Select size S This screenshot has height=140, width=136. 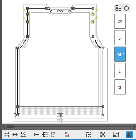[x=120, y=38]
